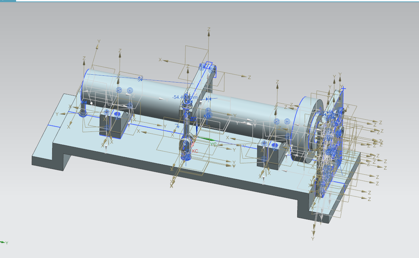Select the parallel constraint symbol on cylinder top
The height and width of the screenshot is (258, 419).
140,79
